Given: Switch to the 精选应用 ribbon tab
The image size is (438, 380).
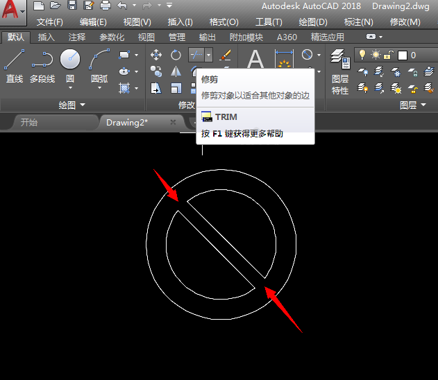Looking at the screenshot, I should pyautogui.click(x=328, y=37).
